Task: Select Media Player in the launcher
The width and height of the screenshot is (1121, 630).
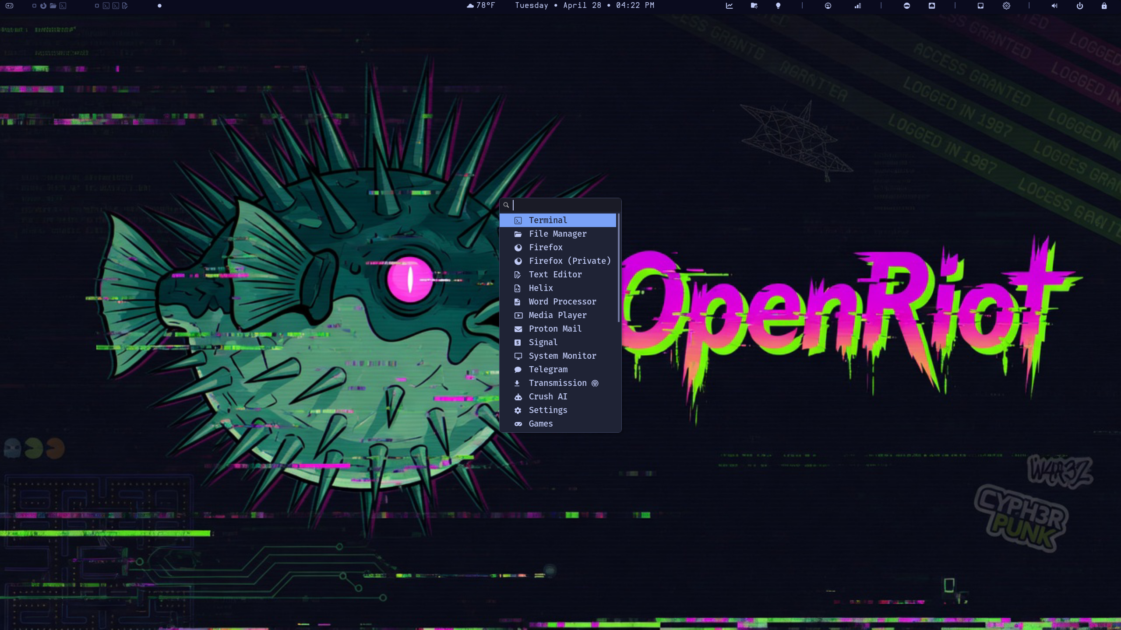Action: (558, 315)
